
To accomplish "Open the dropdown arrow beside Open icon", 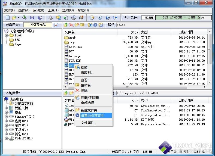I will (19, 18).
